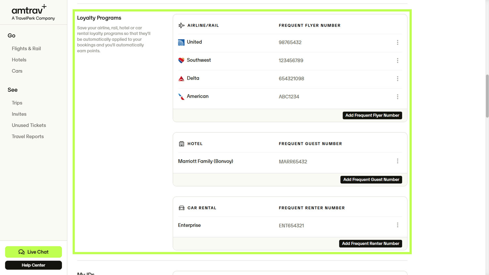
Task: Open Unused Tickets from the sidebar
Action: click(x=29, y=125)
